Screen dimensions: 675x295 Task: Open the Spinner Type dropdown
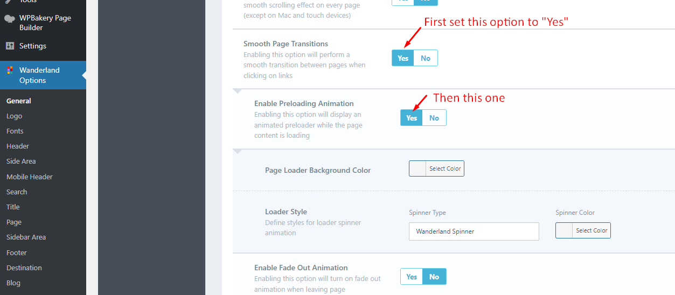(474, 231)
